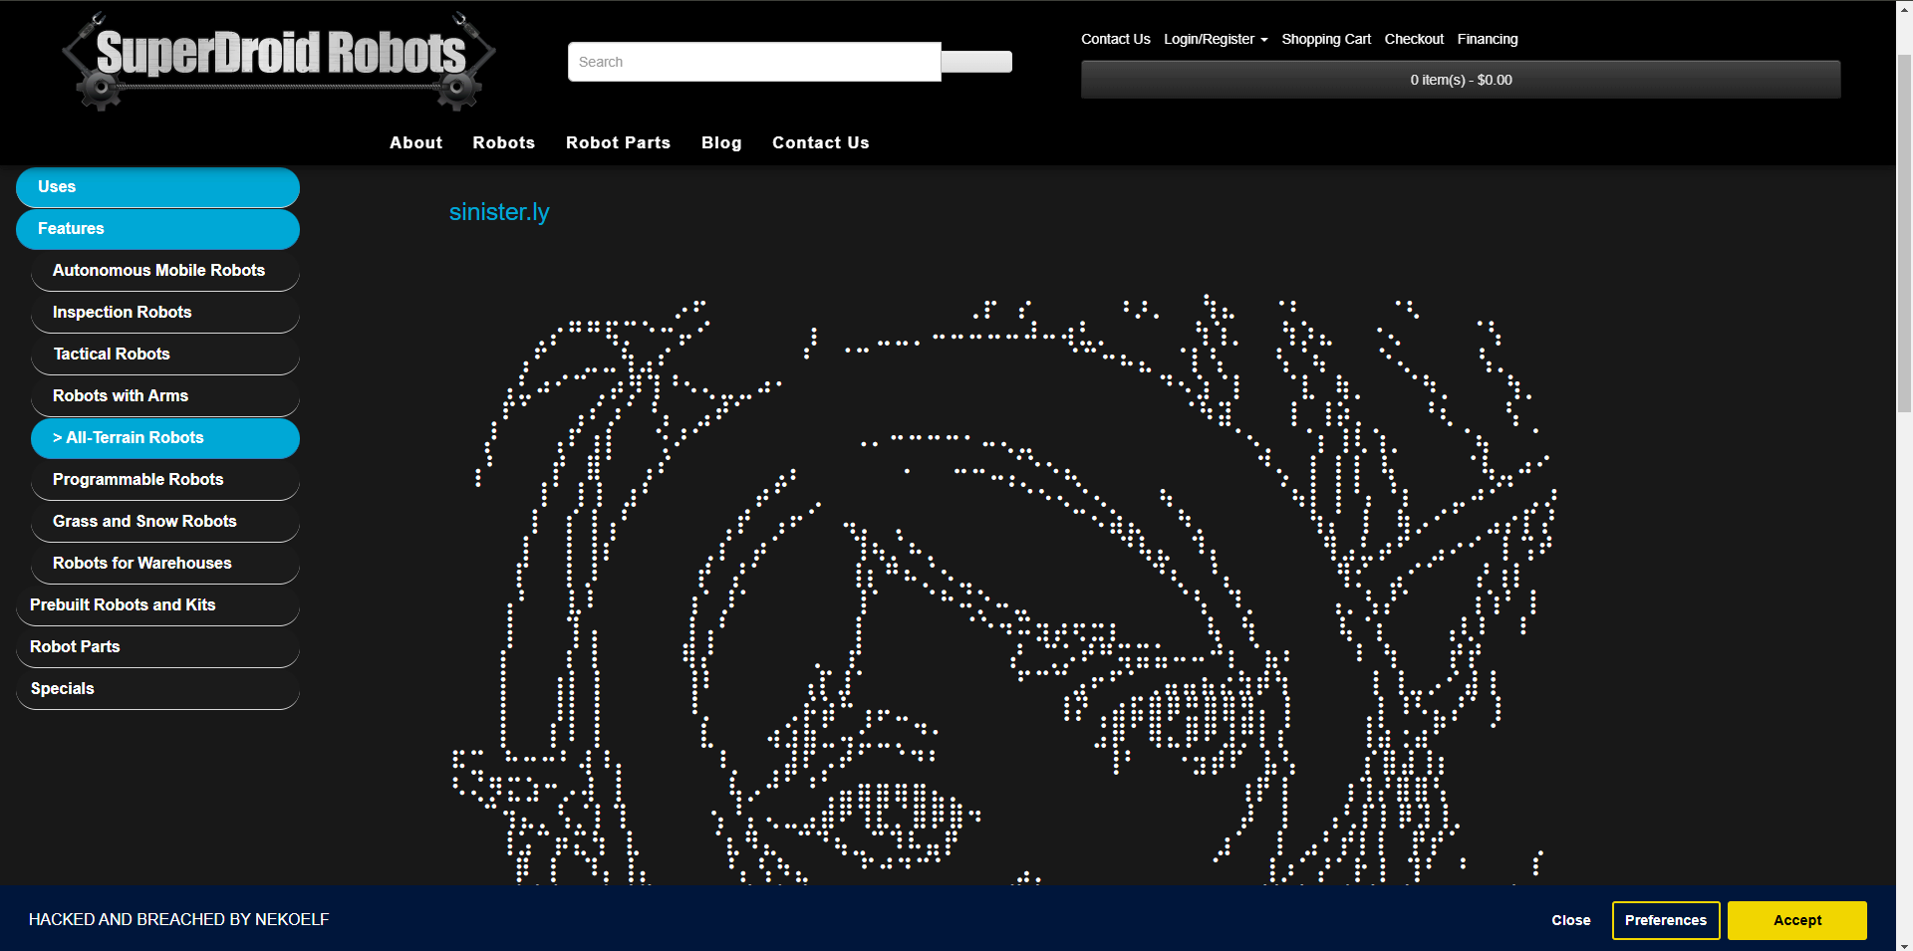The height and width of the screenshot is (951, 1913).
Task: Select Contact Us in main navigation
Action: (821, 142)
